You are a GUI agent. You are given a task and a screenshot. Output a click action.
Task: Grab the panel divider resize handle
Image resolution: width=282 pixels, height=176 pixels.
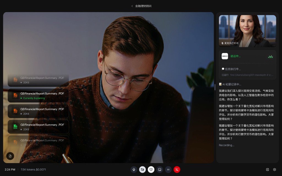point(215,87)
